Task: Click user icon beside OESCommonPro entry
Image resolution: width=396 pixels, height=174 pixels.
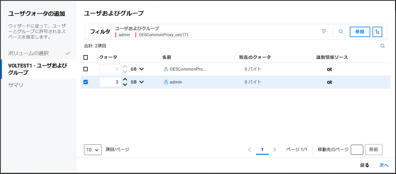Action: tap(166, 69)
